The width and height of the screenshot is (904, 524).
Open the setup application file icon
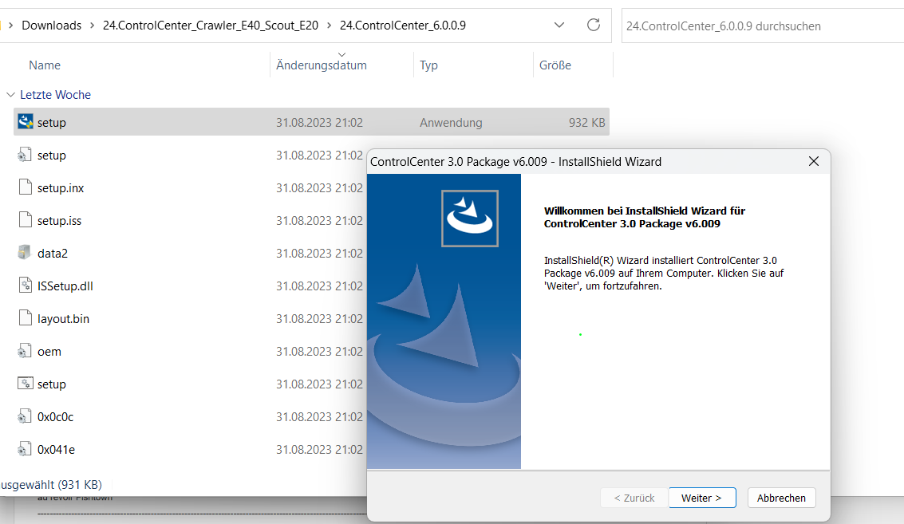(23, 121)
